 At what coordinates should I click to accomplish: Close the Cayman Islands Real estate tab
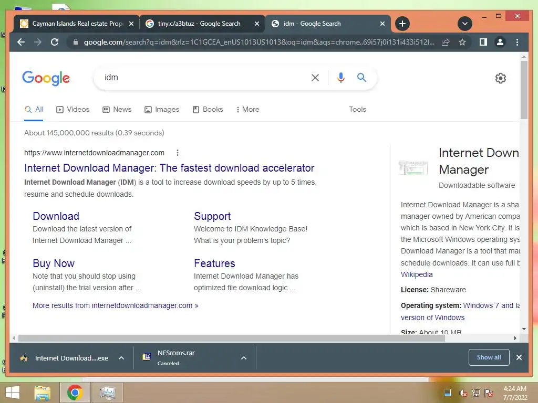(131, 24)
